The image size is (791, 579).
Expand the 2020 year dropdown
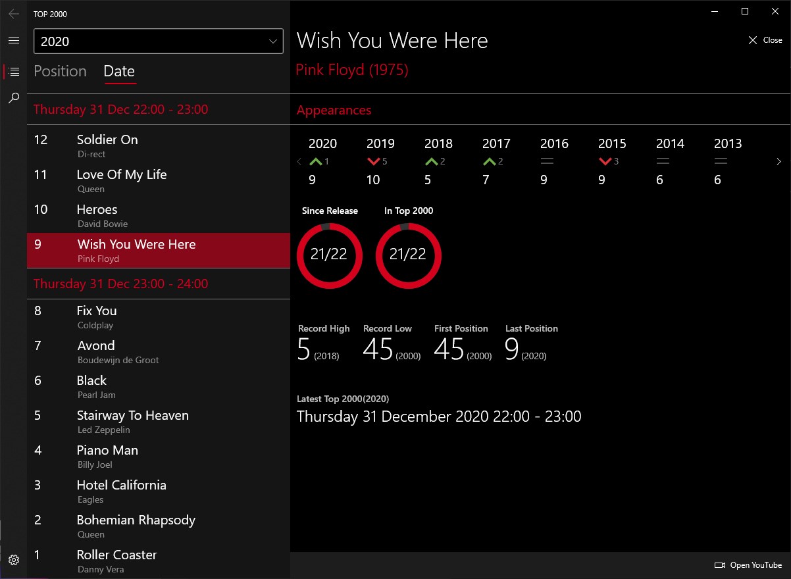tap(159, 41)
